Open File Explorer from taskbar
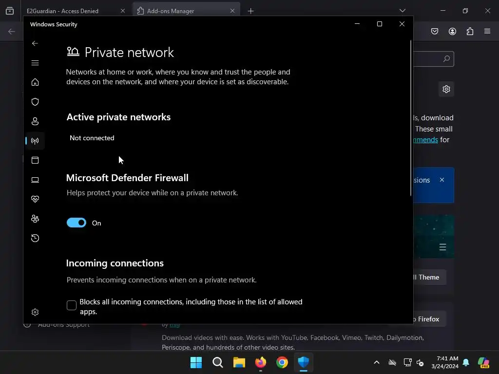 coord(239,362)
